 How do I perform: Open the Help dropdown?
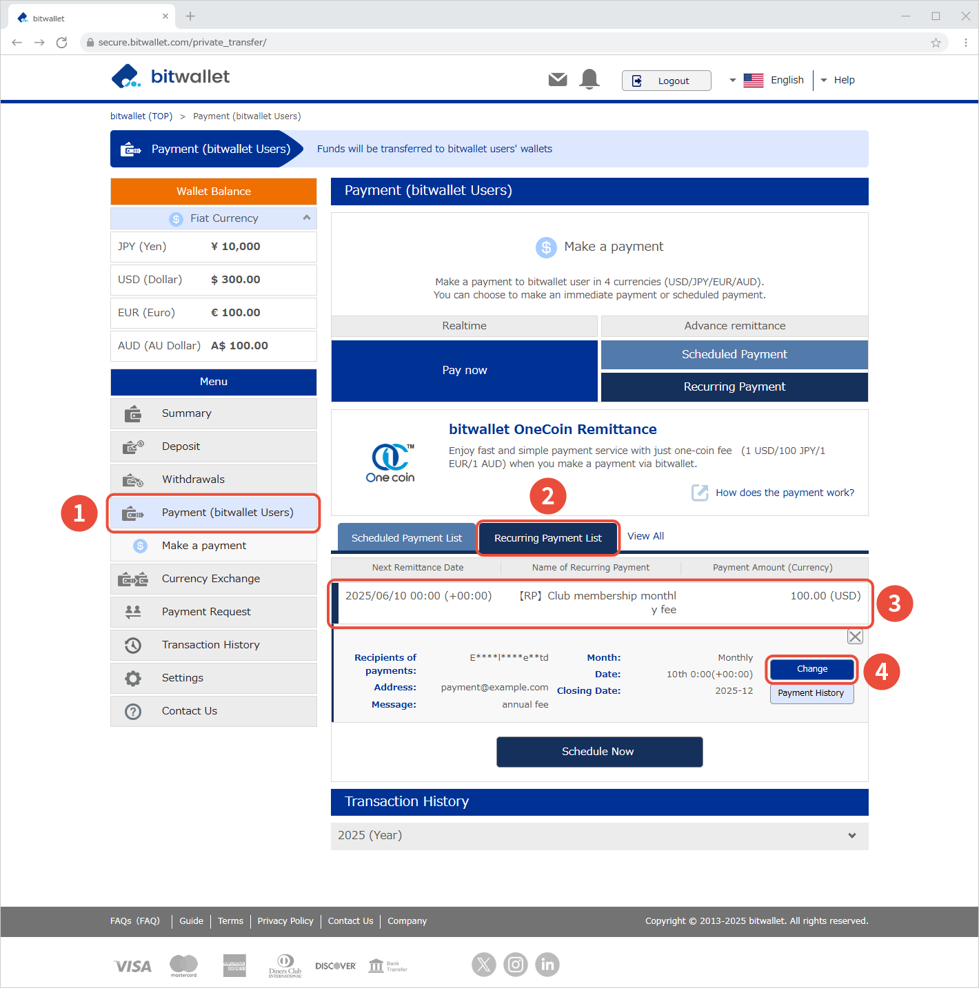click(838, 80)
